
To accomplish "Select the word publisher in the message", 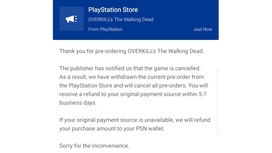I will pyautogui.click(x=82, y=68).
